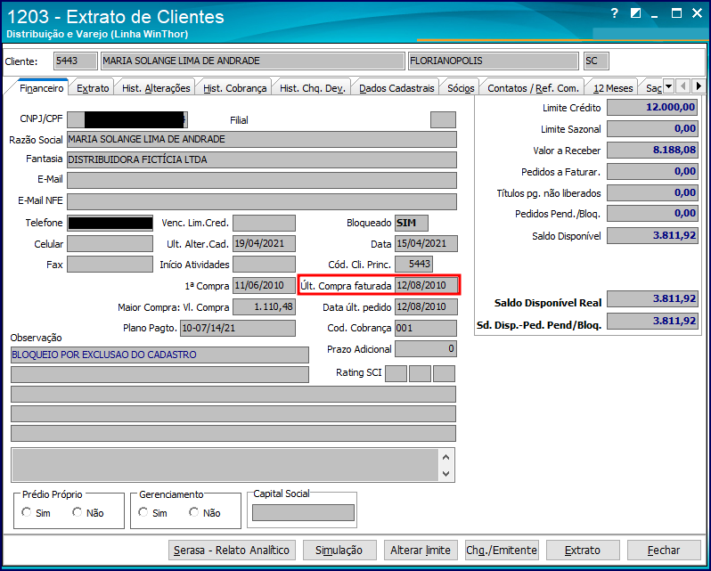711x571 pixels.
Task: Click the client name field at top
Action: pyautogui.click(x=252, y=61)
